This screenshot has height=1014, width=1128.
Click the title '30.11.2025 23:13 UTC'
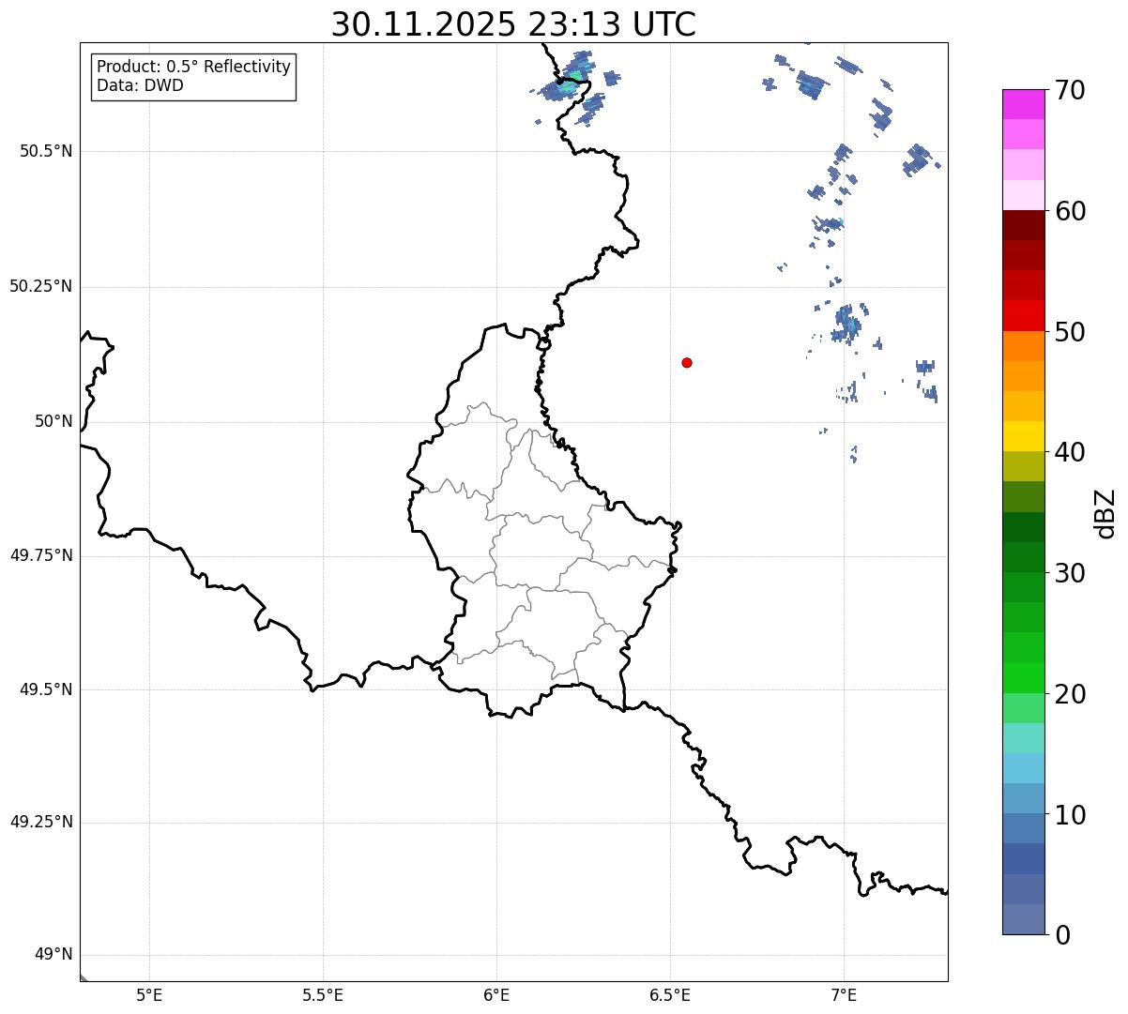[513, 23]
